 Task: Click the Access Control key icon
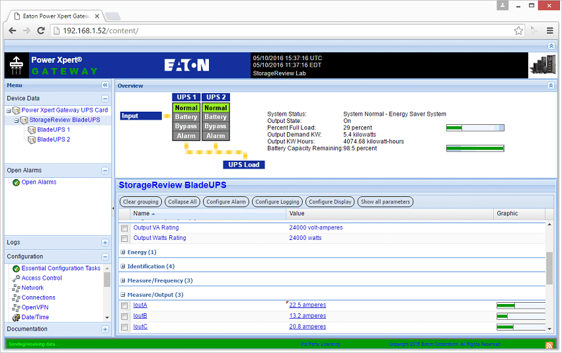(x=16, y=278)
